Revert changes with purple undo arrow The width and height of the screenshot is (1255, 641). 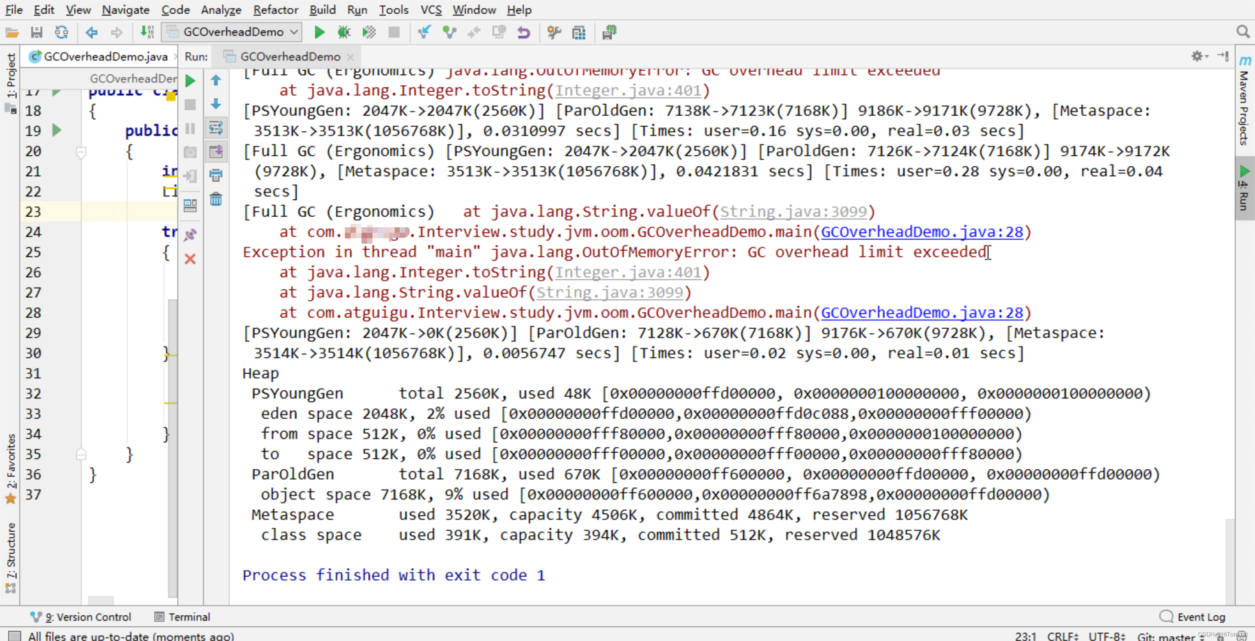coord(524,32)
